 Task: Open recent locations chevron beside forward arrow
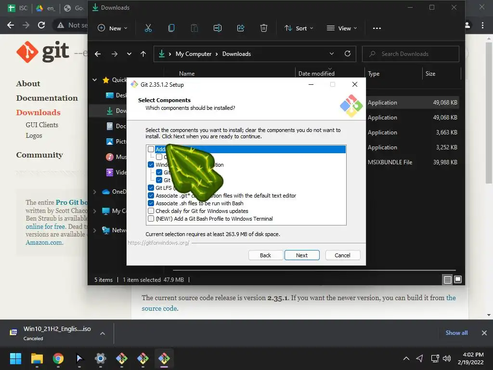tap(129, 54)
